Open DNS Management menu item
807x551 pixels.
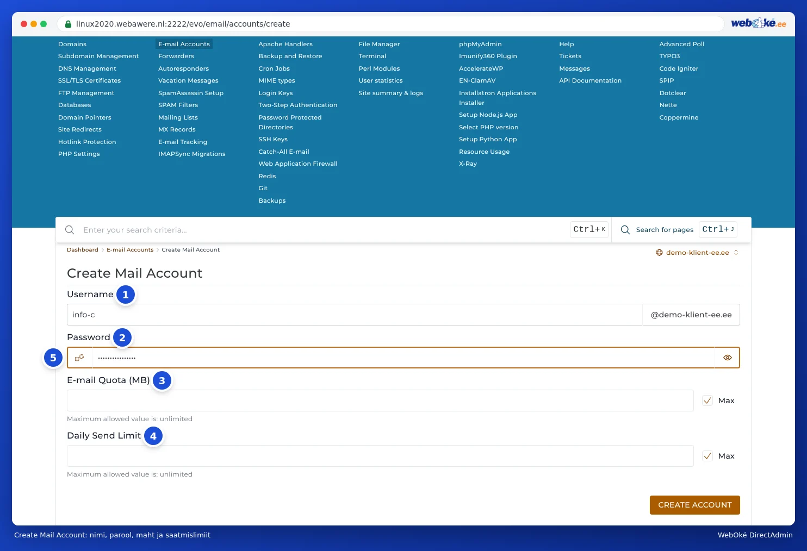87,68
